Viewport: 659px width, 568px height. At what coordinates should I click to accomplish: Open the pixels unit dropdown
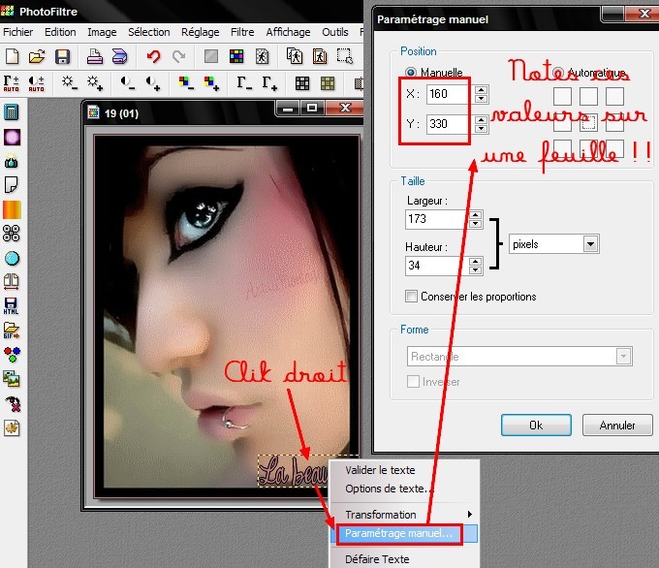(x=590, y=244)
